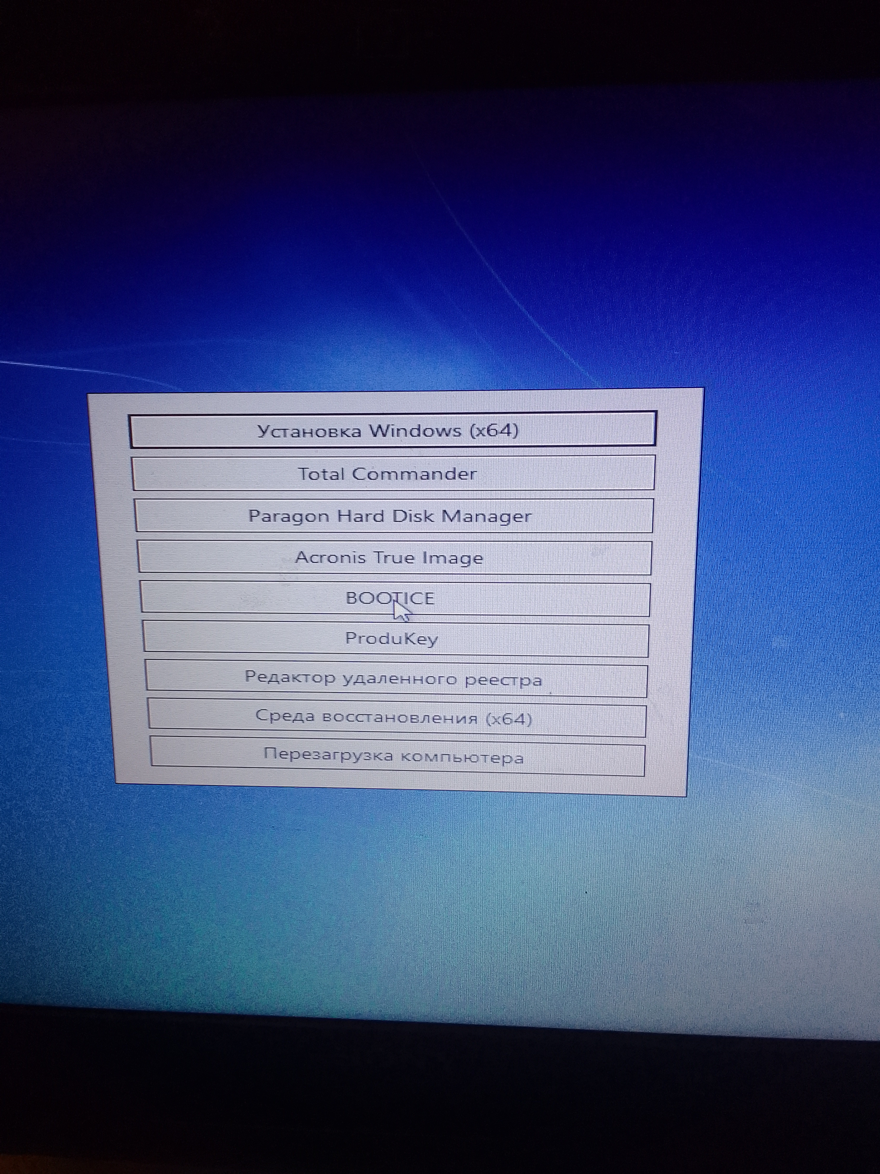Choose the ProduKey product key viewer
Viewport: 880px width, 1174px height.
[395, 638]
